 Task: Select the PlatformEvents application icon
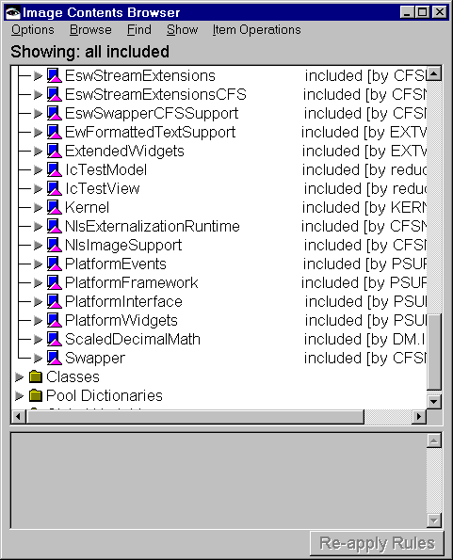[55, 264]
